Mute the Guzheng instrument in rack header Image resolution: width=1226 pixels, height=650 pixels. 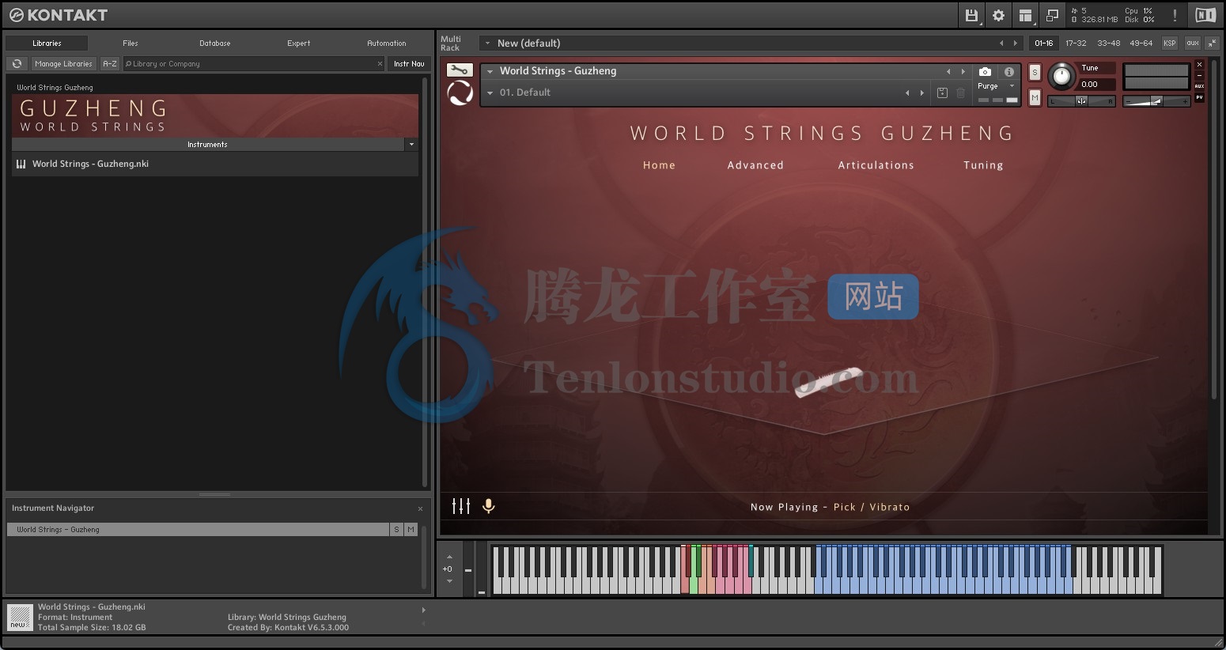pyautogui.click(x=1035, y=97)
